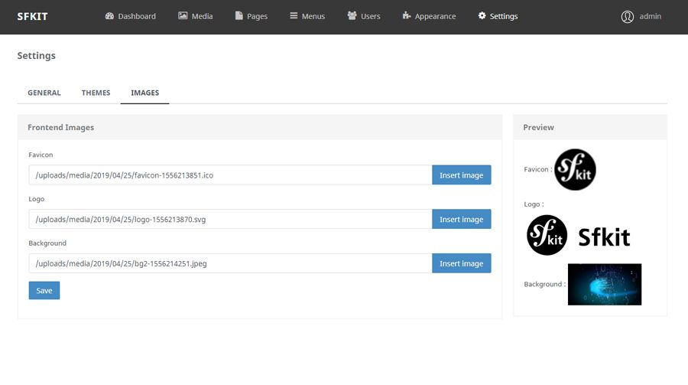688x385 pixels.
Task: Go to the Pages section
Action: pyautogui.click(x=252, y=16)
